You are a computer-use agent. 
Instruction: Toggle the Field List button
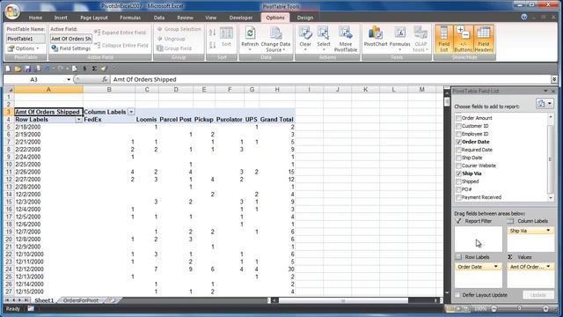443,39
